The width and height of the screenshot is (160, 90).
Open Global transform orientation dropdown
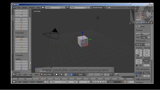(82, 74)
